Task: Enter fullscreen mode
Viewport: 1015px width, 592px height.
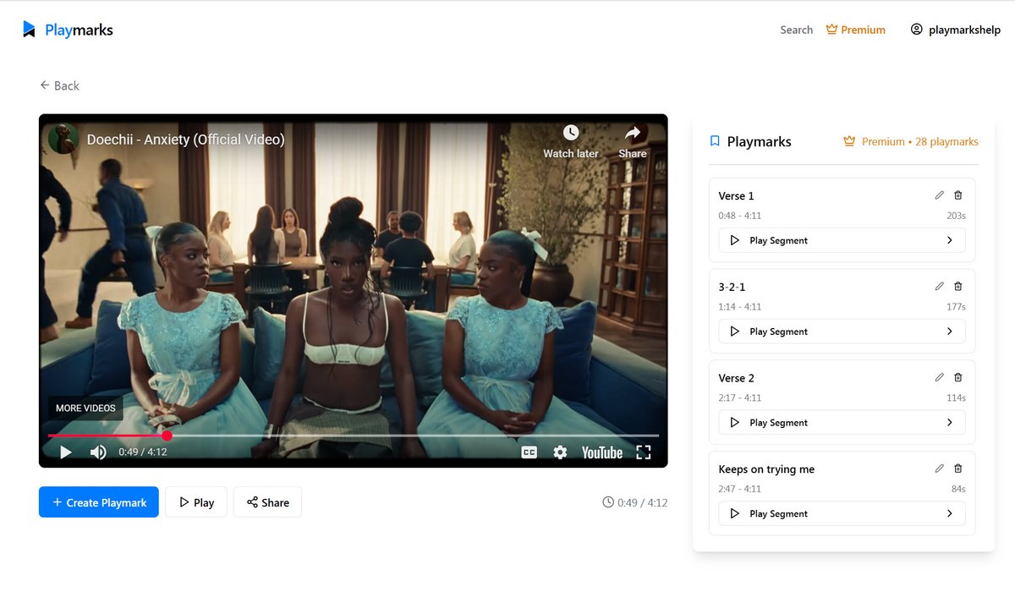Action: [x=644, y=452]
